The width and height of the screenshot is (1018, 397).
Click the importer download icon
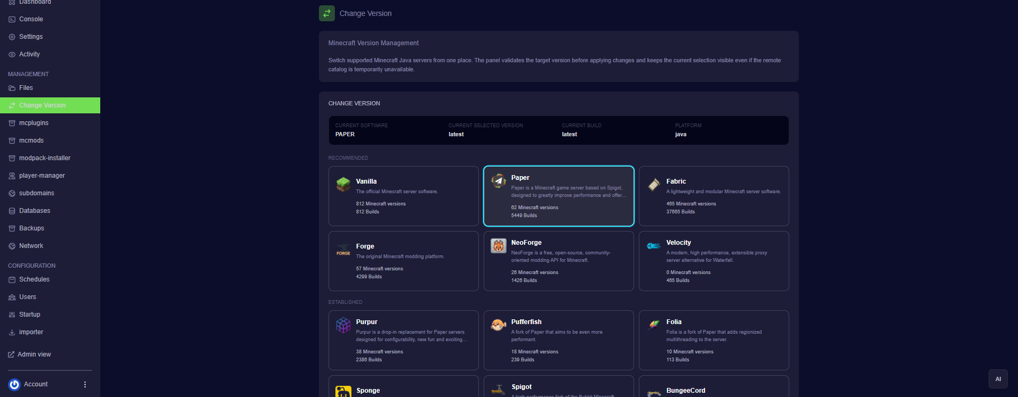pyautogui.click(x=12, y=332)
